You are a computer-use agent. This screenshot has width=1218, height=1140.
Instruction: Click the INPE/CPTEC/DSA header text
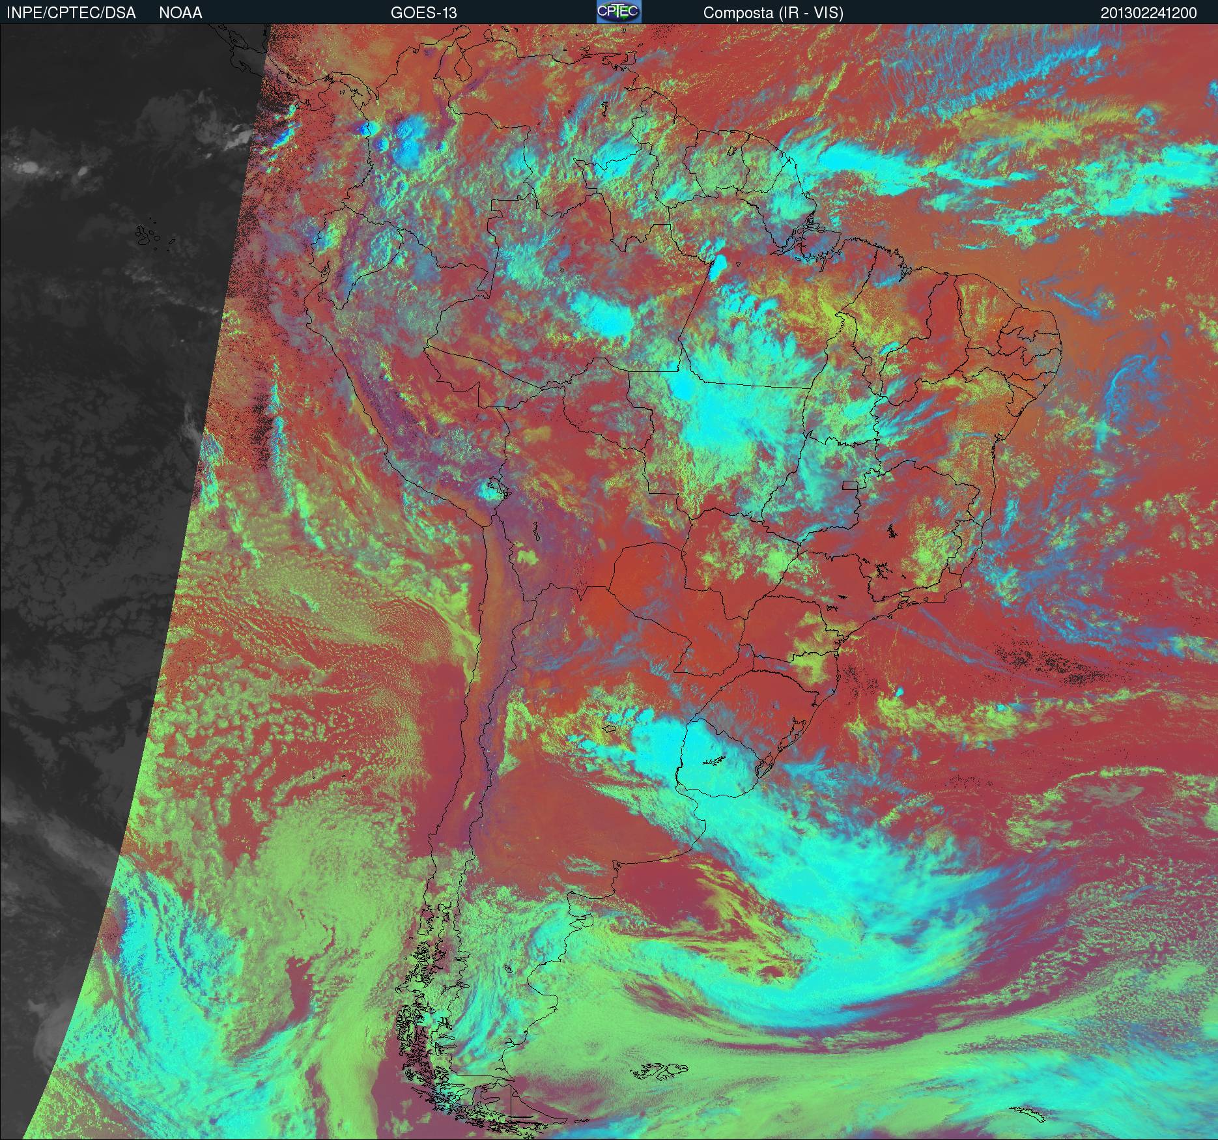tap(70, 13)
